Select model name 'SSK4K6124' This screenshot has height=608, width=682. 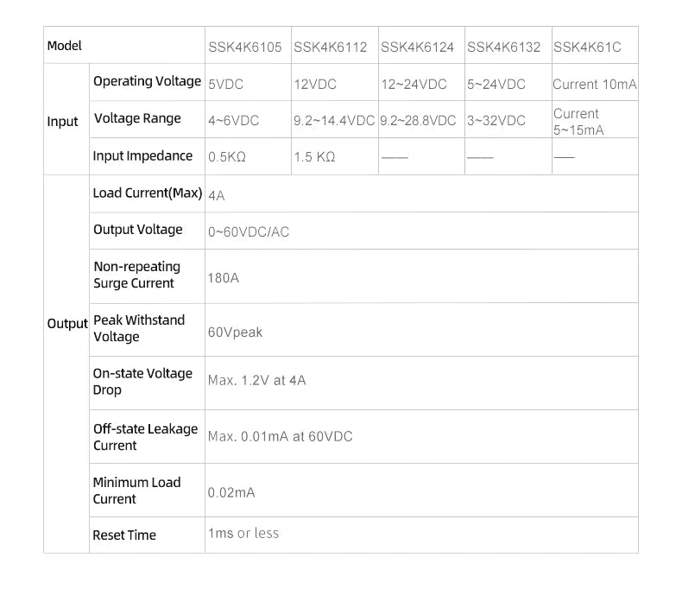pos(417,47)
